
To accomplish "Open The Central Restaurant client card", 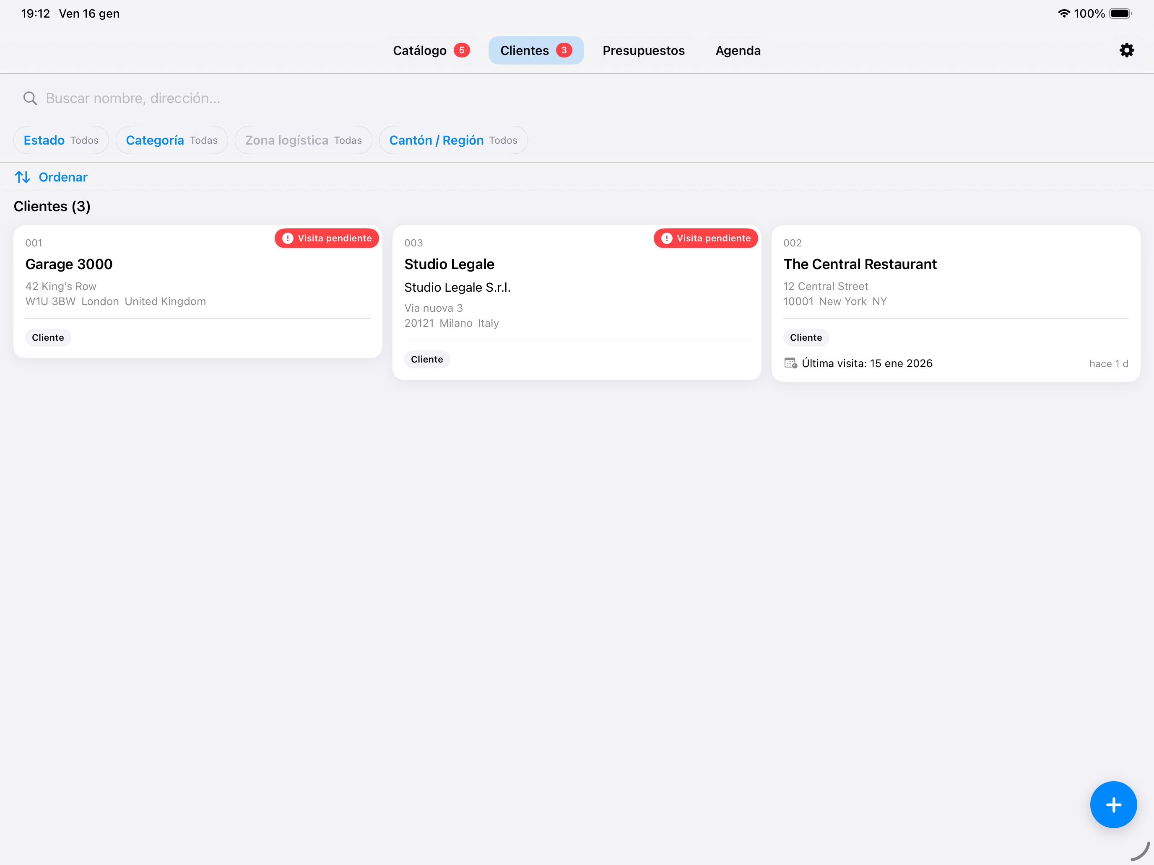I will click(x=956, y=303).
